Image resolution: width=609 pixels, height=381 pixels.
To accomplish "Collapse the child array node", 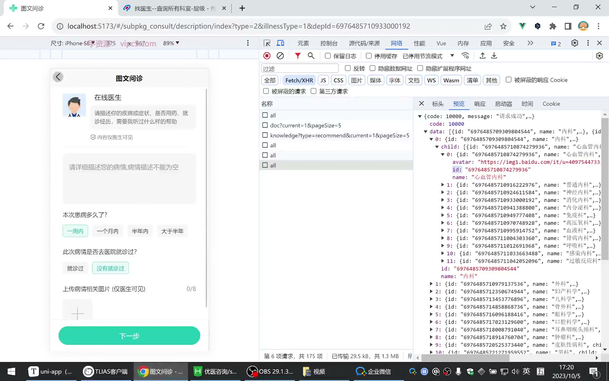I will click(x=437, y=147).
